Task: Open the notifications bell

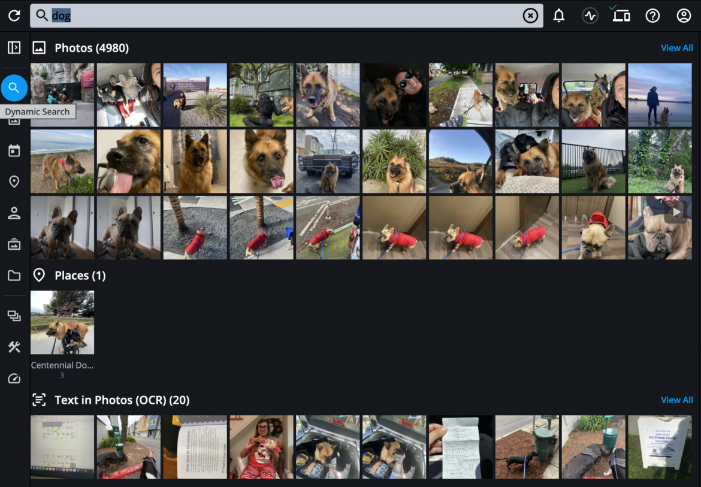Action: [559, 16]
